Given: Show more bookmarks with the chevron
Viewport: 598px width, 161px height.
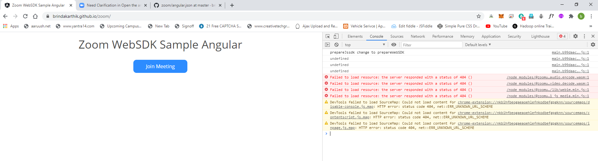Looking at the screenshot, I should pos(591,26).
